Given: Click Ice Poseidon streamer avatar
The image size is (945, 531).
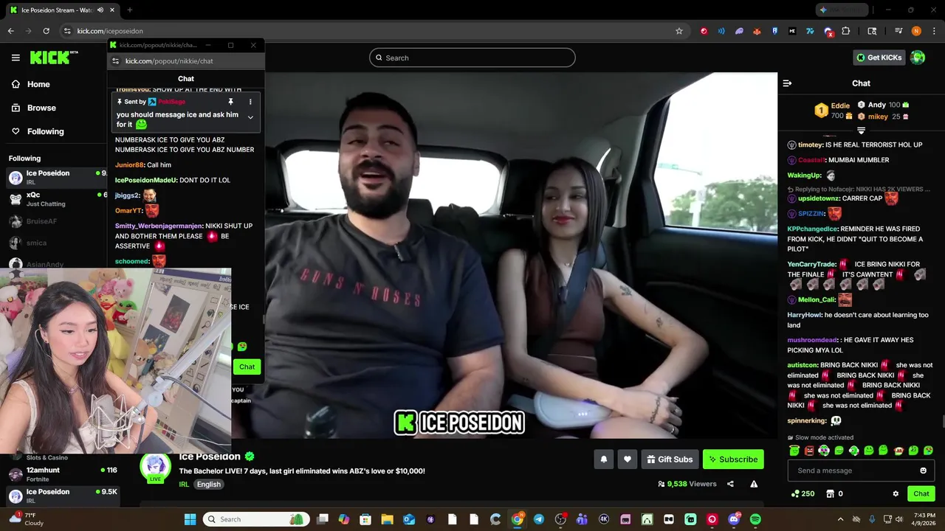Looking at the screenshot, I should [x=156, y=468].
